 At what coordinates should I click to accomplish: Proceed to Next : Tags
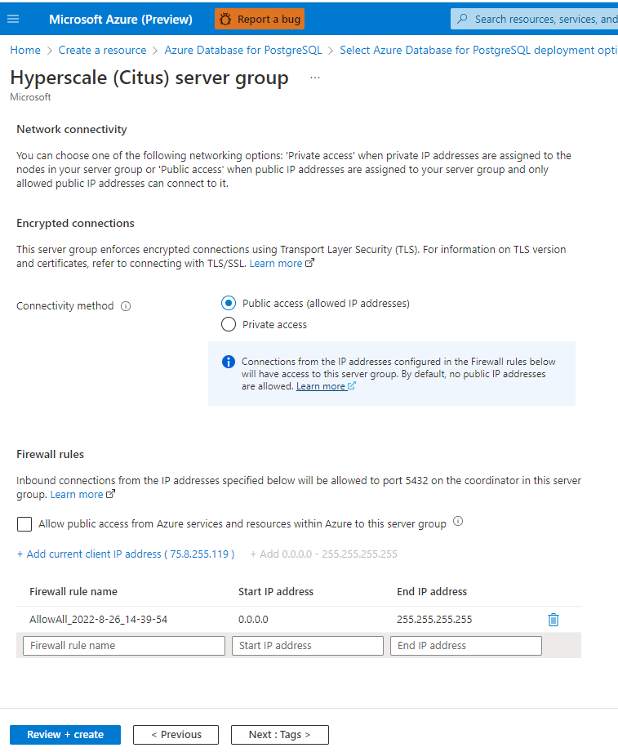pyautogui.click(x=280, y=735)
